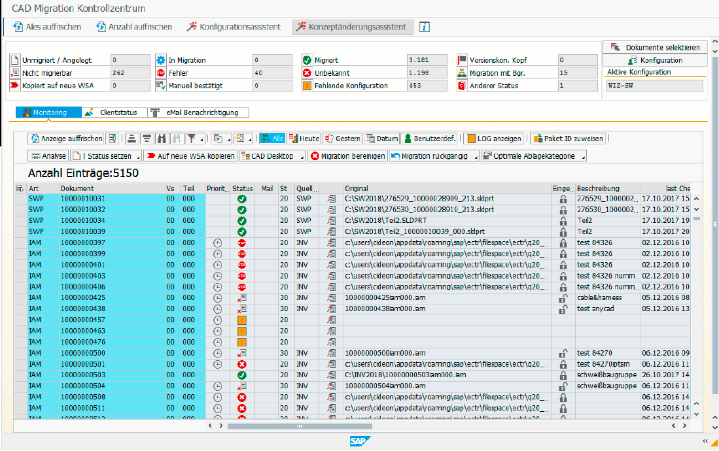Click the open padlock icon in row 10000000425
719x451 pixels.
pyautogui.click(x=563, y=298)
